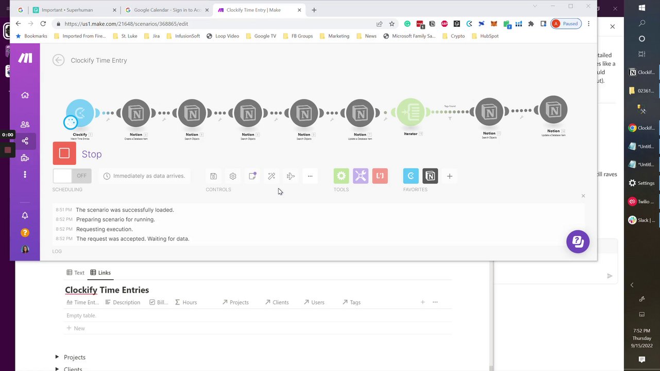Toggle the scheduling switch ON
This screenshot has height=371, width=660.
(72, 176)
